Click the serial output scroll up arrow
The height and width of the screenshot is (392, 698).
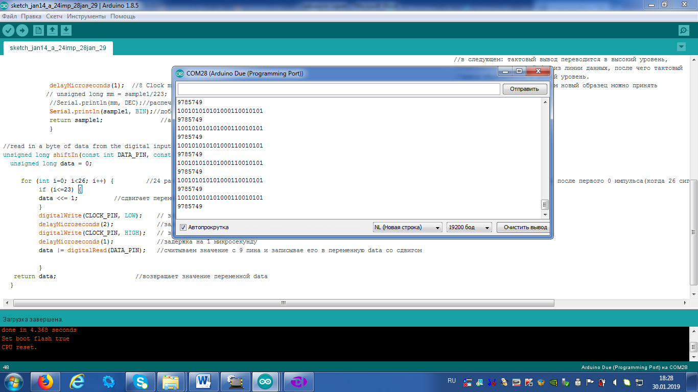point(545,102)
